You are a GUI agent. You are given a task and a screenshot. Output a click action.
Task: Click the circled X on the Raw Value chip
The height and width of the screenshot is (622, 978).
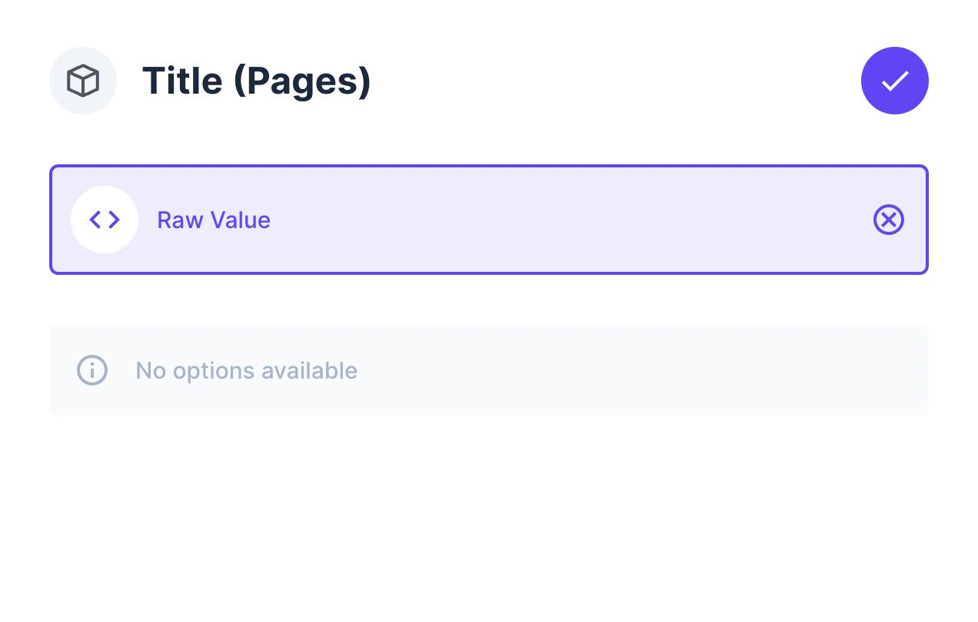[889, 220]
